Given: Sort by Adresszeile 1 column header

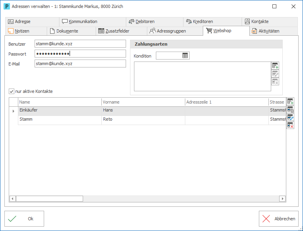Looking at the screenshot, I should pyautogui.click(x=227, y=102).
